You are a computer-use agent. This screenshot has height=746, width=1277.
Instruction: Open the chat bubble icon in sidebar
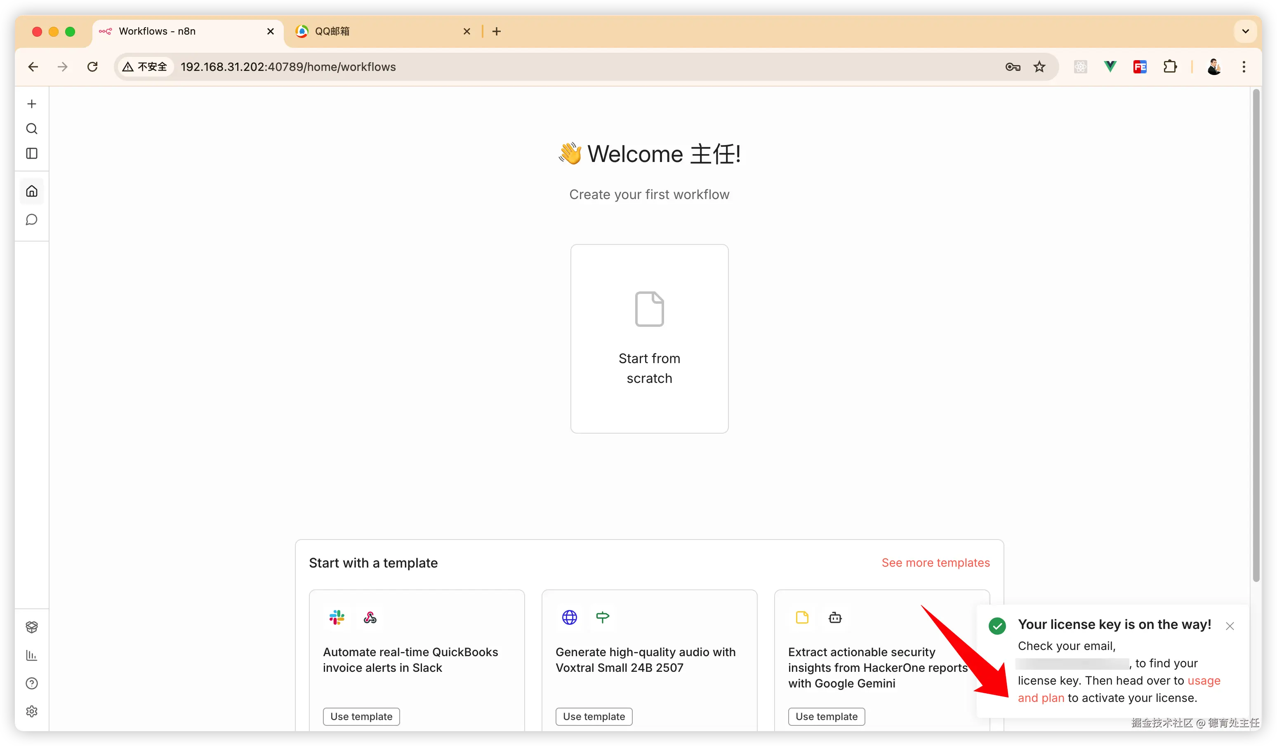click(31, 220)
